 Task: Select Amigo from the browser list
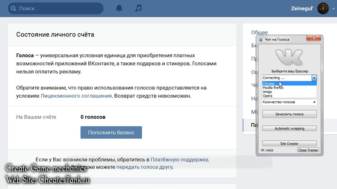289,92
